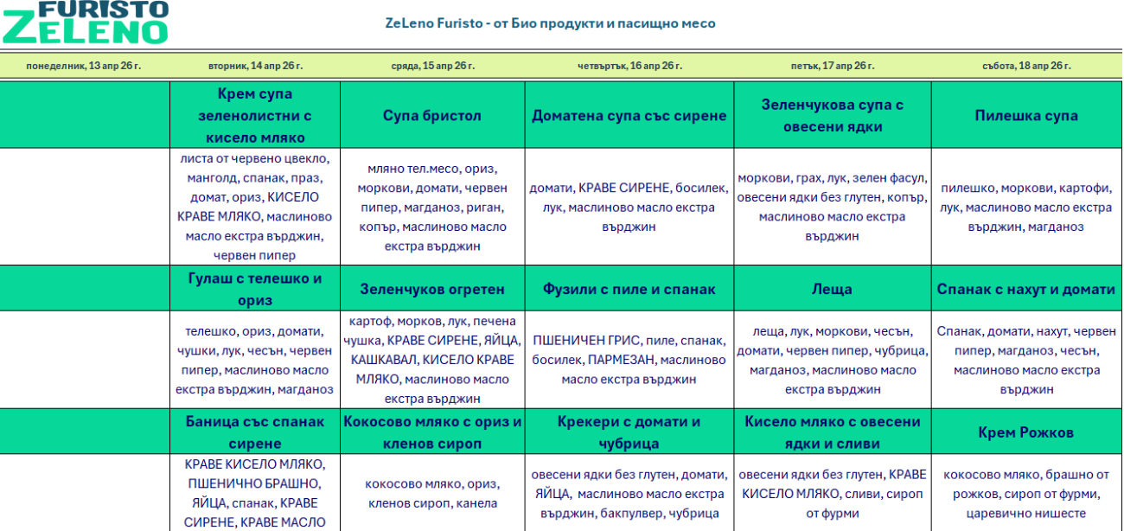Click 'Фузили с пиле и спанак'
This screenshot has height=531, width=1124.
click(x=629, y=287)
